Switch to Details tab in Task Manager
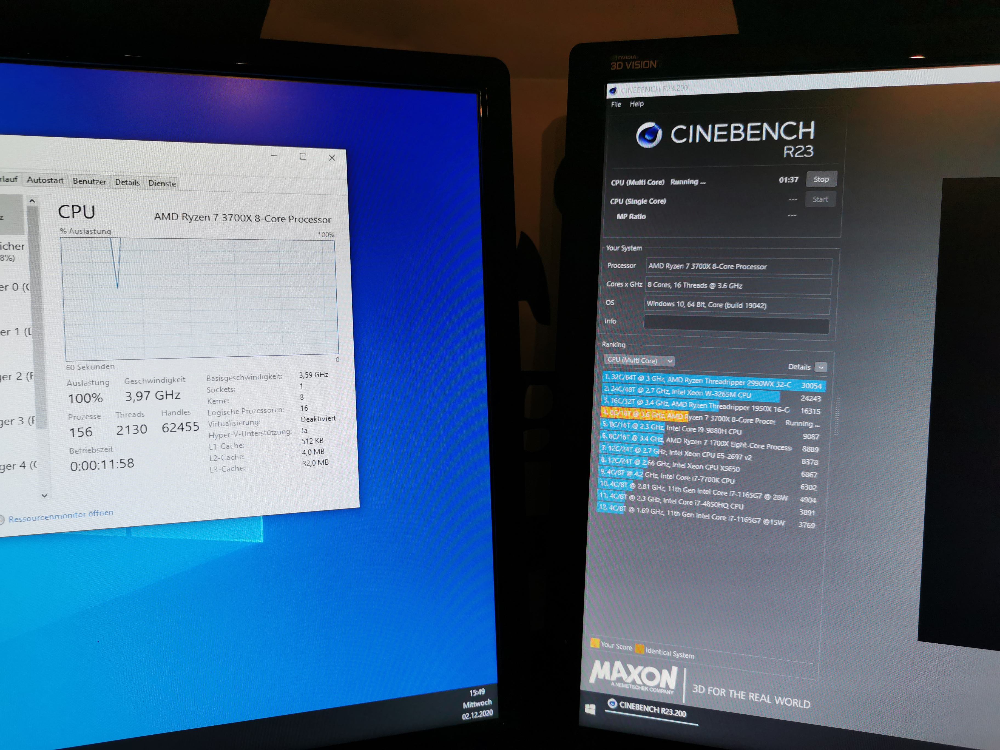The image size is (1000, 750). point(127,182)
